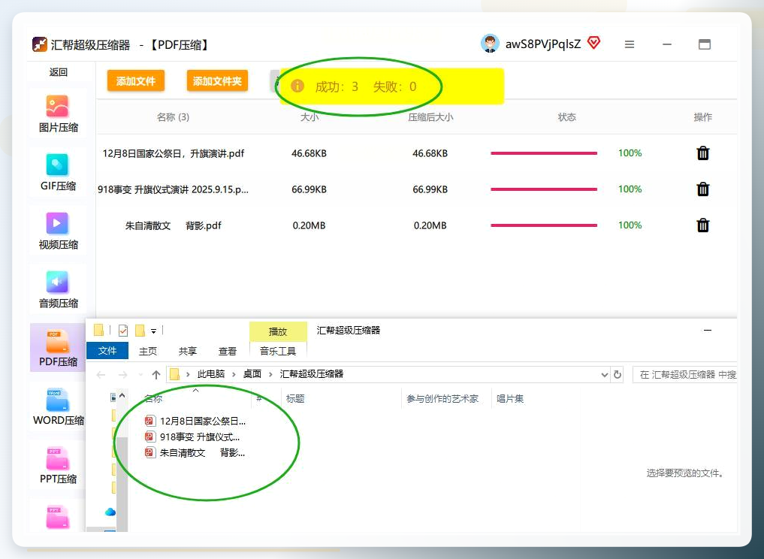Open the 图片压缩 image compression tool
This screenshot has height=559, width=764.
[58, 114]
